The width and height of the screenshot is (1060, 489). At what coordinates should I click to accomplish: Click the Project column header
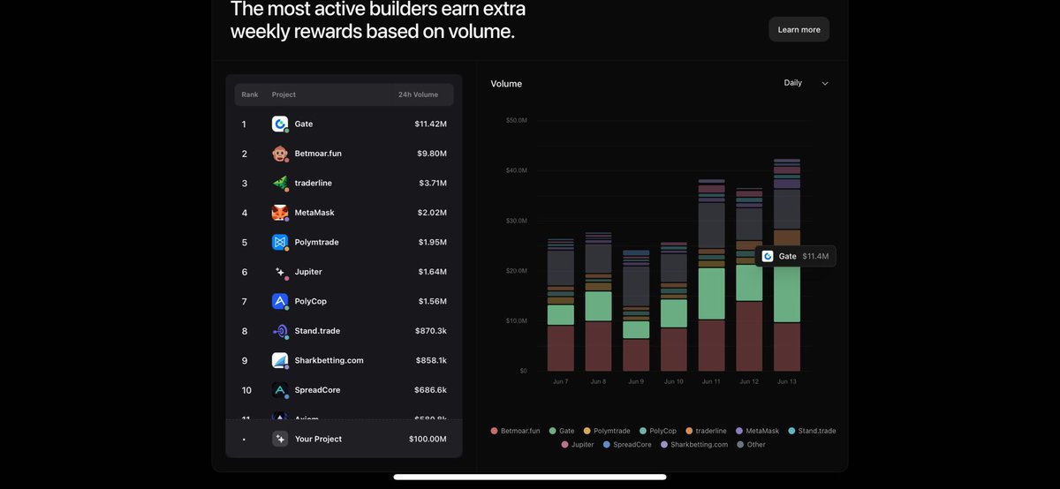click(284, 94)
